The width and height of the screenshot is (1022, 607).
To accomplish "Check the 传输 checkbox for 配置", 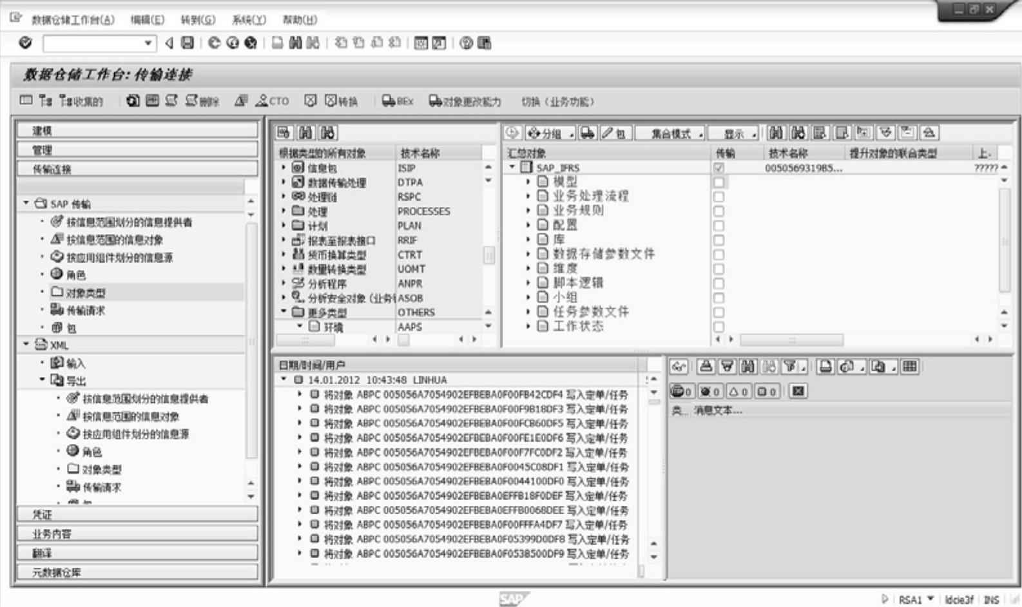I will pos(718,226).
